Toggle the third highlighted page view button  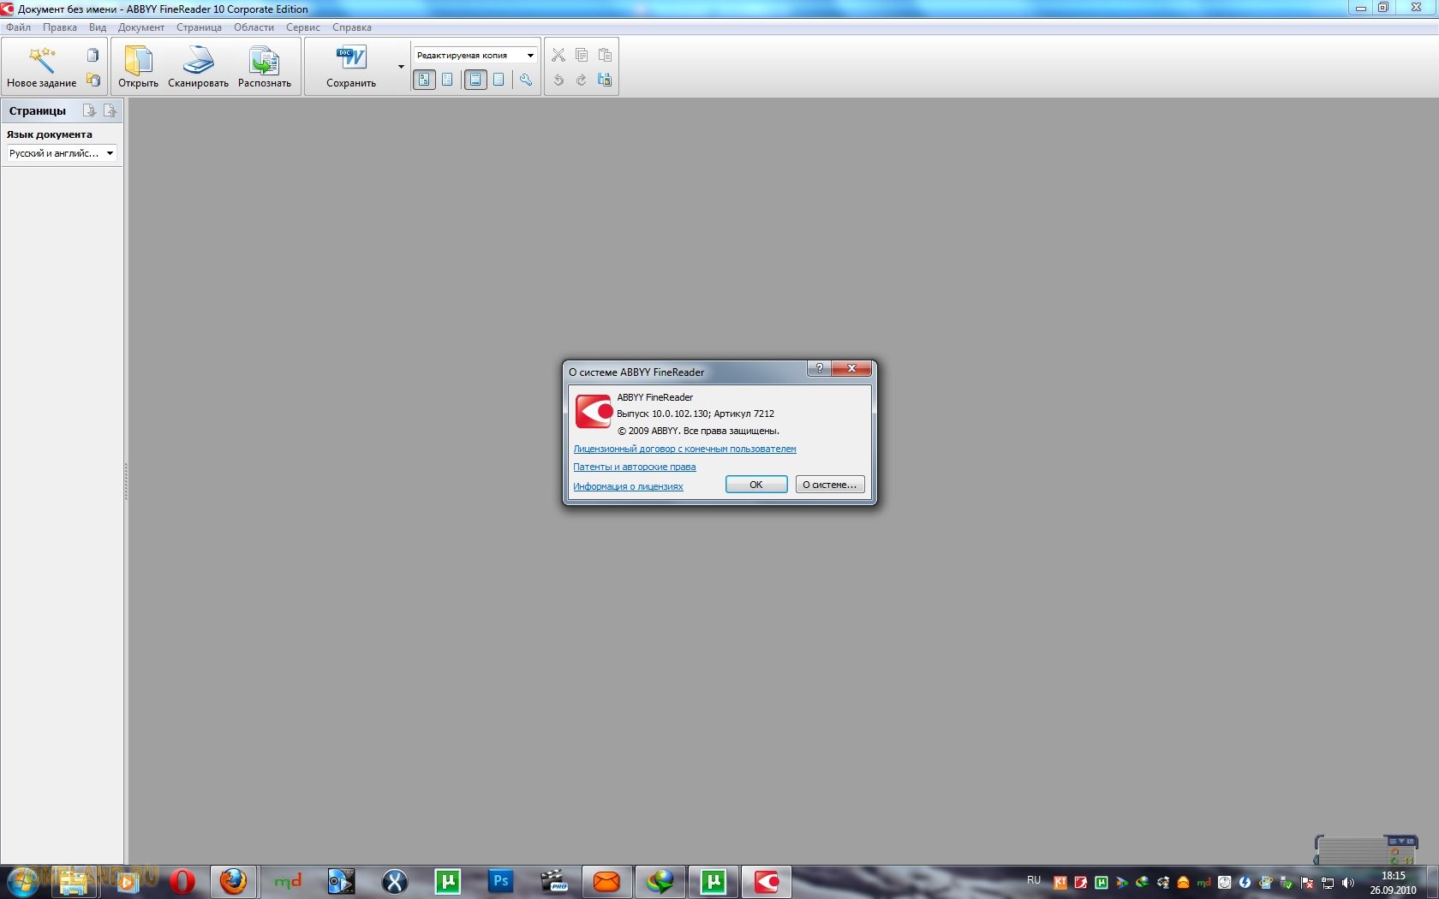point(475,80)
